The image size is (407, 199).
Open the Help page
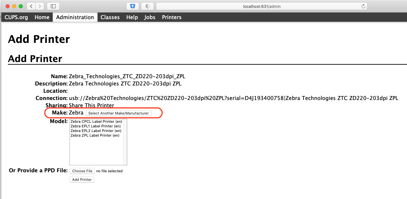point(132,17)
